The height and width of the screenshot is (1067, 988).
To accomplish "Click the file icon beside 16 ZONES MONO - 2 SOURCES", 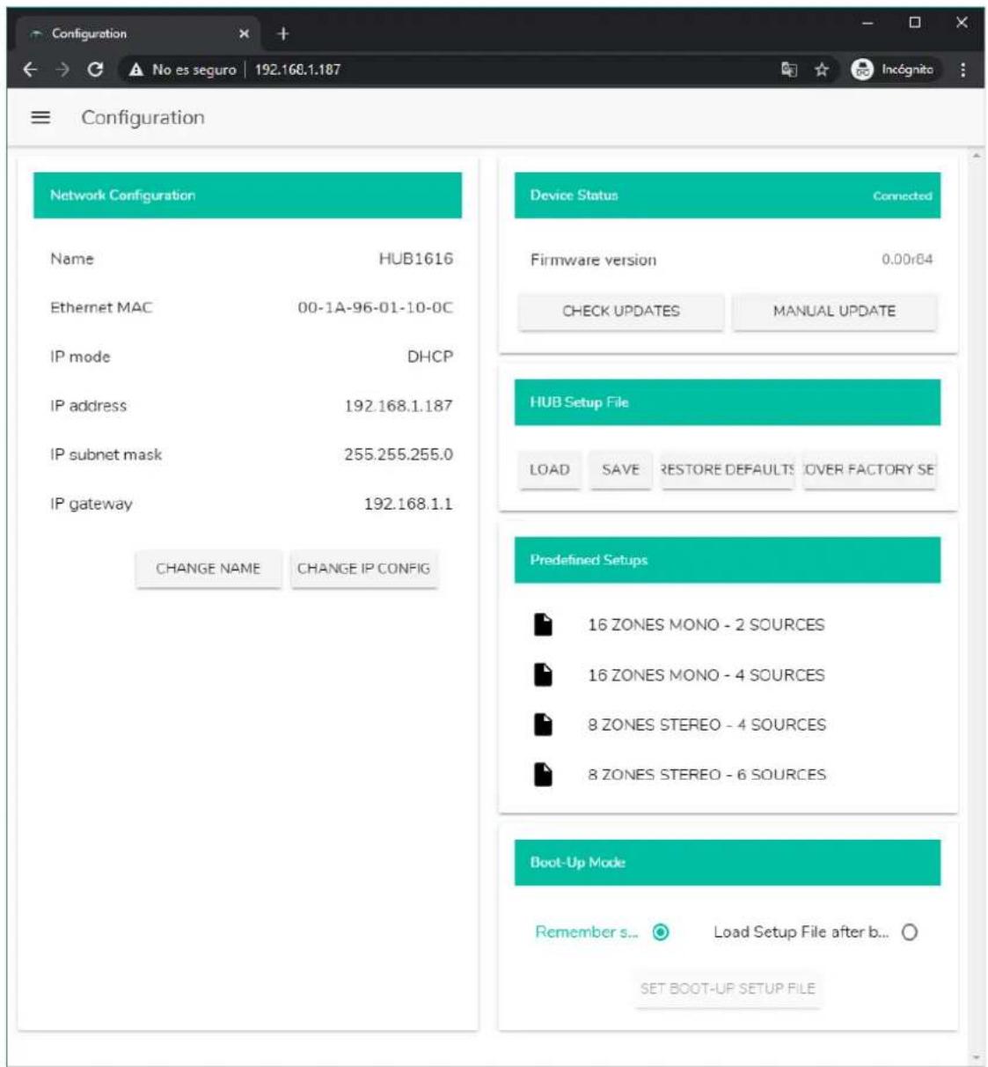I will click(544, 624).
